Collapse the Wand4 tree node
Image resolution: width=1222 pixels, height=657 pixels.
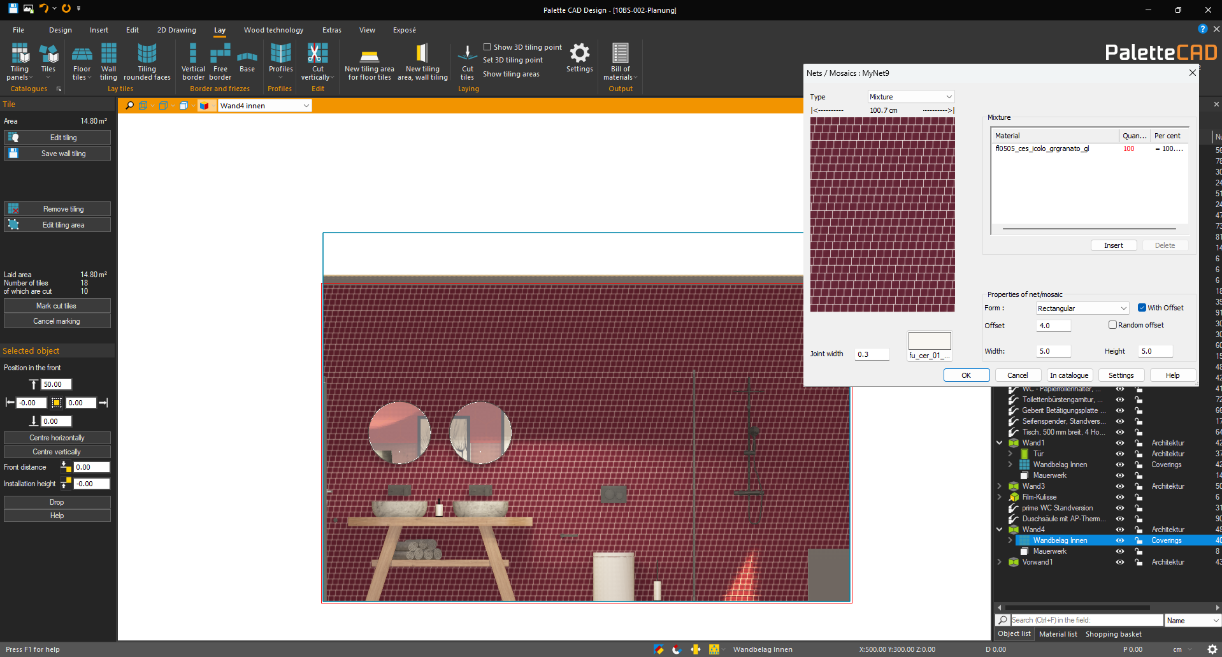(999, 530)
